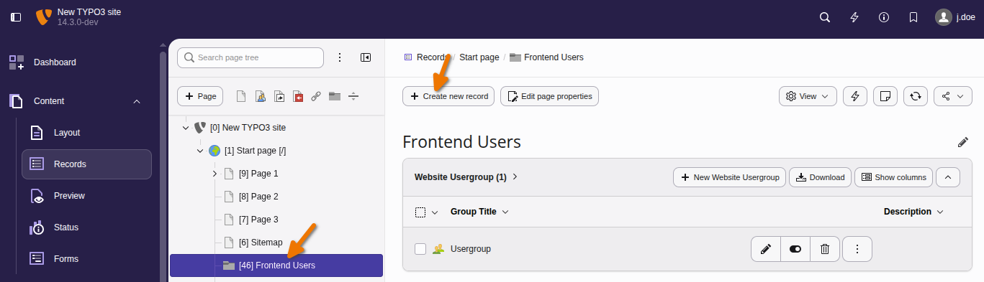Open the Status module
This screenshot has height=282, width=984.
point(86,227)
